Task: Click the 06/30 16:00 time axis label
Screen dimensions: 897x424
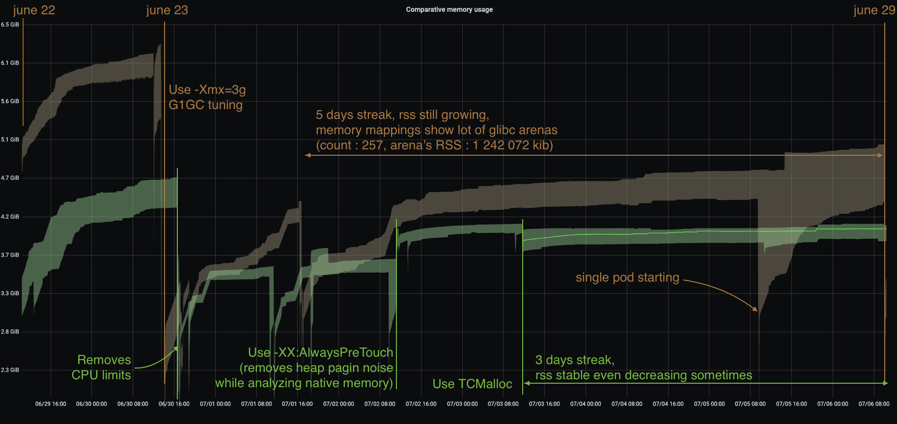Action: click(174, 404)
